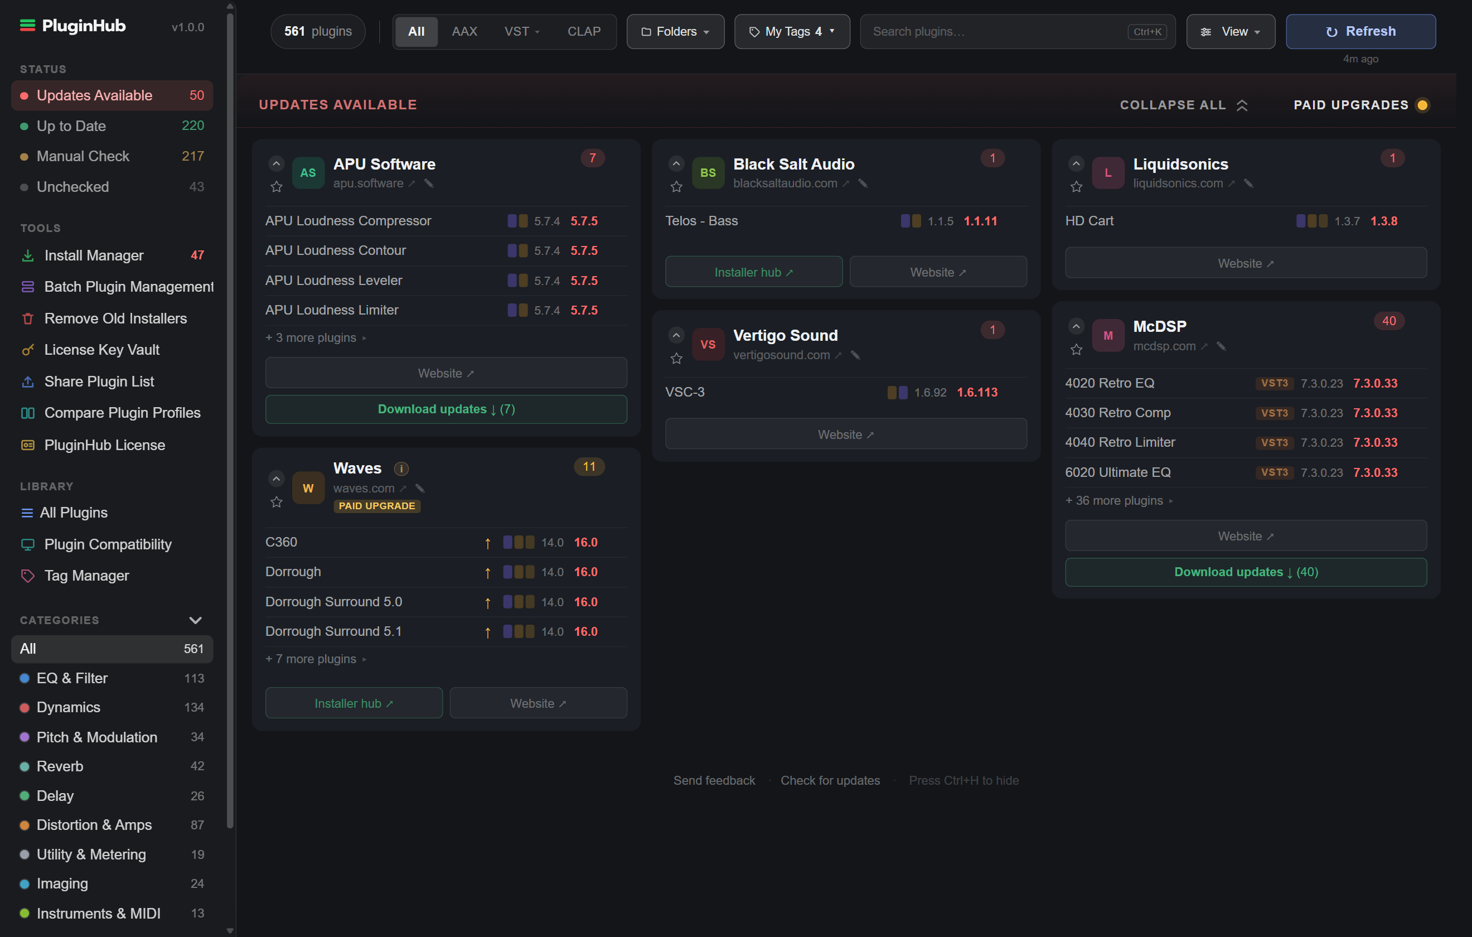The width and height of the screenshot is (1472, 937).
Task: Click the Share Plugin List upload icon
Action: pos(27,381)
